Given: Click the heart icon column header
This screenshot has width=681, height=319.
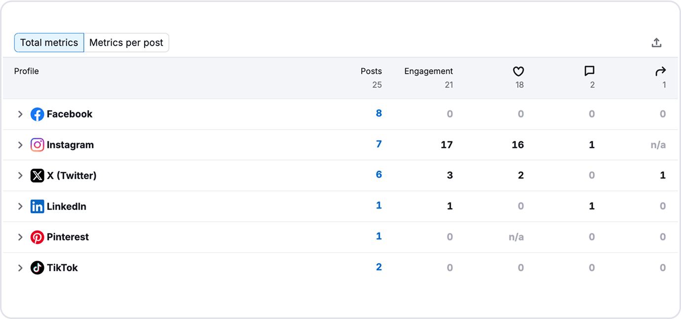Looking at the screenshot, I should pos(518,71).
